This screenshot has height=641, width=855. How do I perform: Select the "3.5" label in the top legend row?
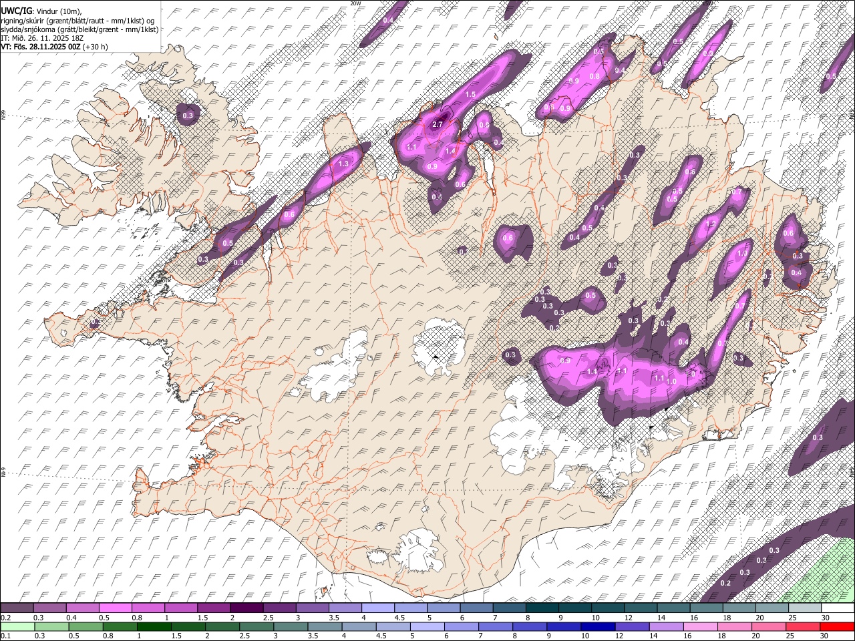tap(334, 618)
